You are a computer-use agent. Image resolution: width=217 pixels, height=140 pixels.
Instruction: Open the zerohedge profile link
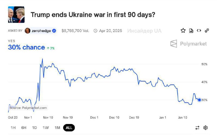tap(41, 31)
